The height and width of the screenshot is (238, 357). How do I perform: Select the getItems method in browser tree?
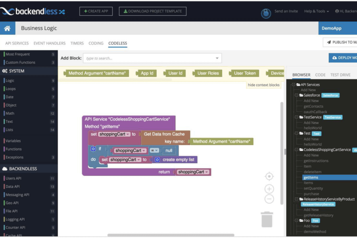311,177
